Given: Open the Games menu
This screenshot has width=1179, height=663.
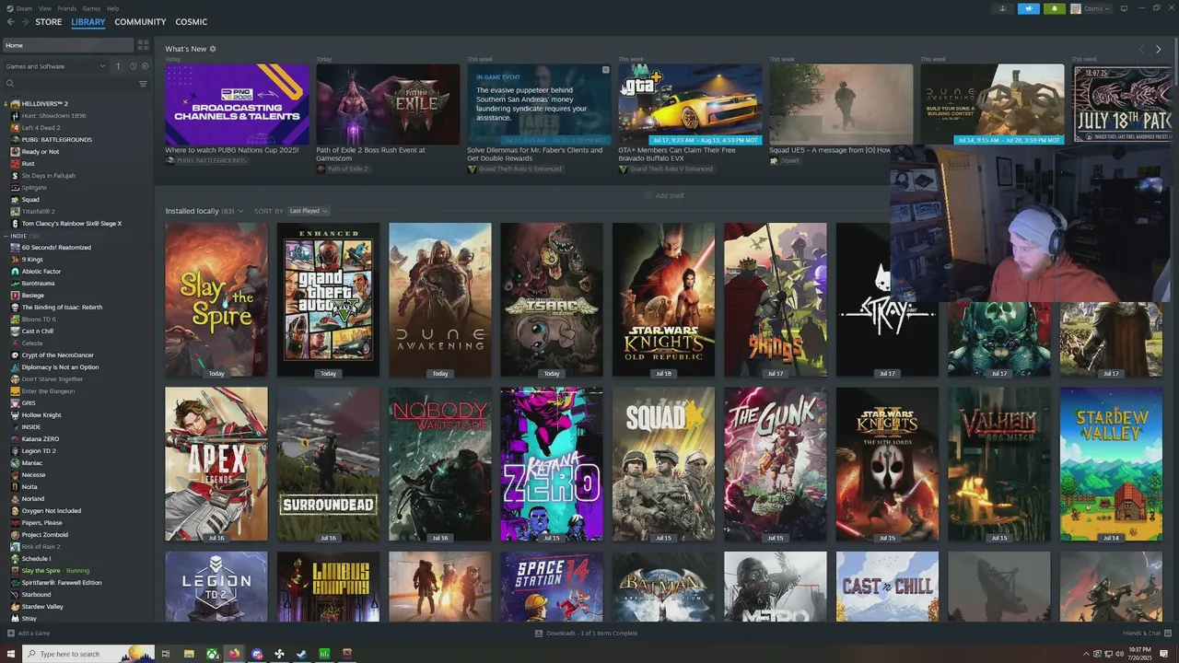Looking at the screenshot, I should coord(91,8).
